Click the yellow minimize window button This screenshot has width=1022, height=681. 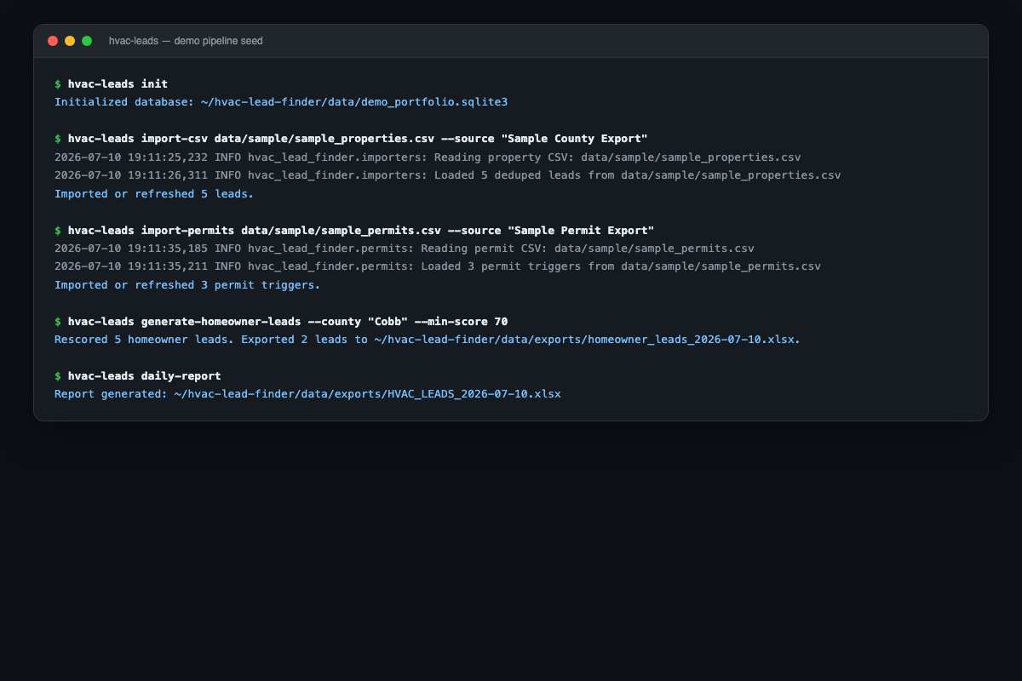pyautogui.click(x=70, y=41)
